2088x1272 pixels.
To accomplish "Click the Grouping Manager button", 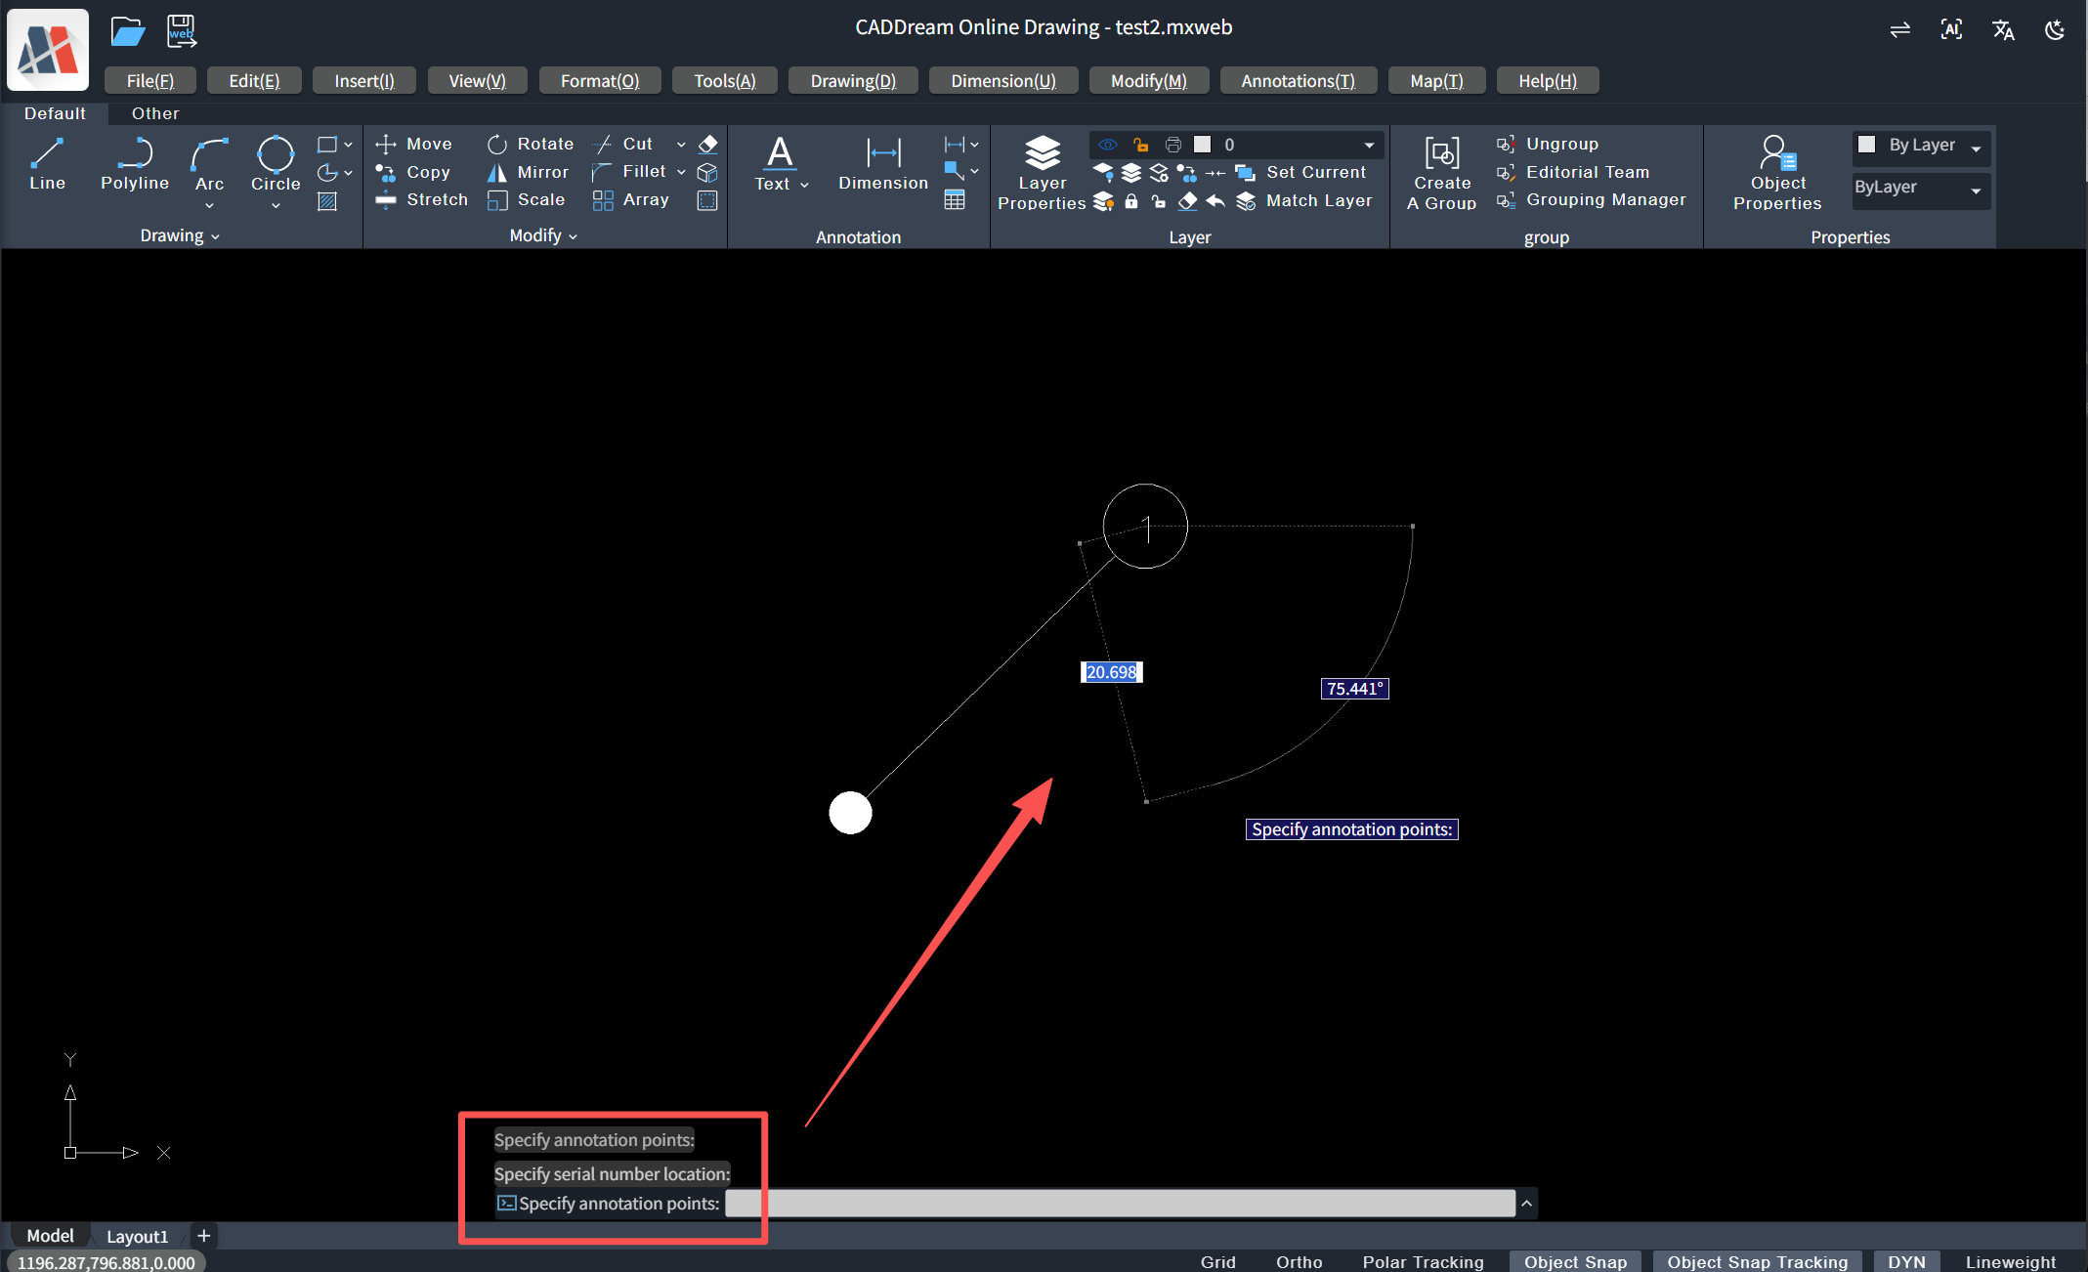I will click(1605, 199).
